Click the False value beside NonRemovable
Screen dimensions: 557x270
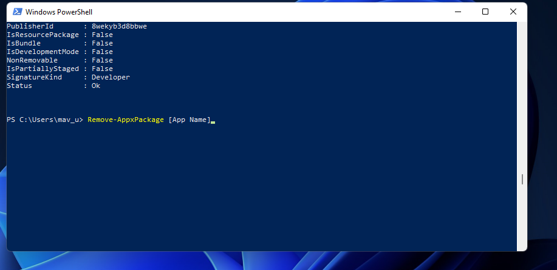pos(102,60)
